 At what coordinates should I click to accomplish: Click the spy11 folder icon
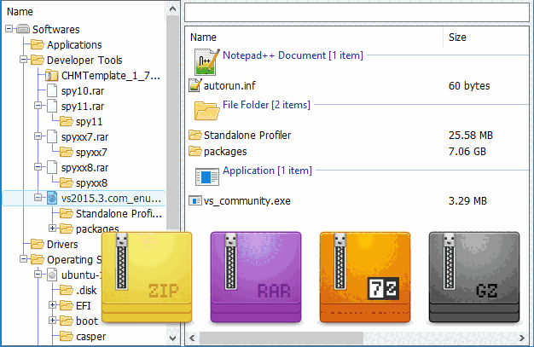pos(66,121)
